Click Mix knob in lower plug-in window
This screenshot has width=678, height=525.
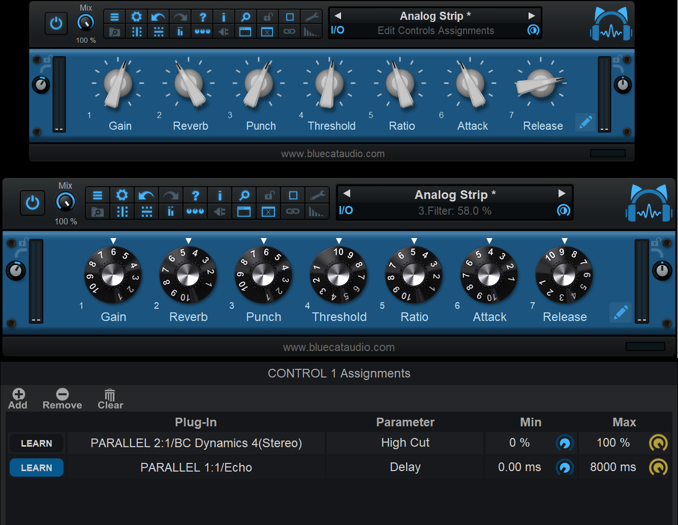click(65, 202)
